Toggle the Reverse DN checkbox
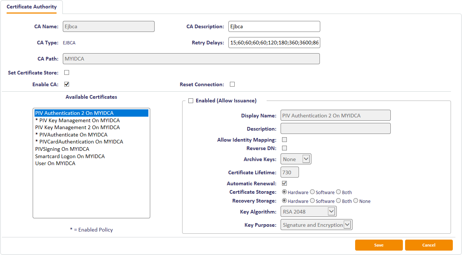This screenshot has width=462, height=255. click(284, 148)
